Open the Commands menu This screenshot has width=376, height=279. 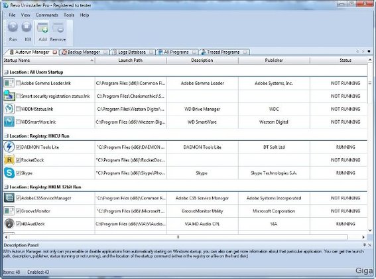click(47, 15)
